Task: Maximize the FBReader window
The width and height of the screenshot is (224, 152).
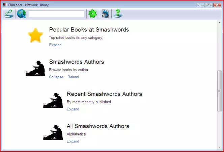Action: click(209, 5)
